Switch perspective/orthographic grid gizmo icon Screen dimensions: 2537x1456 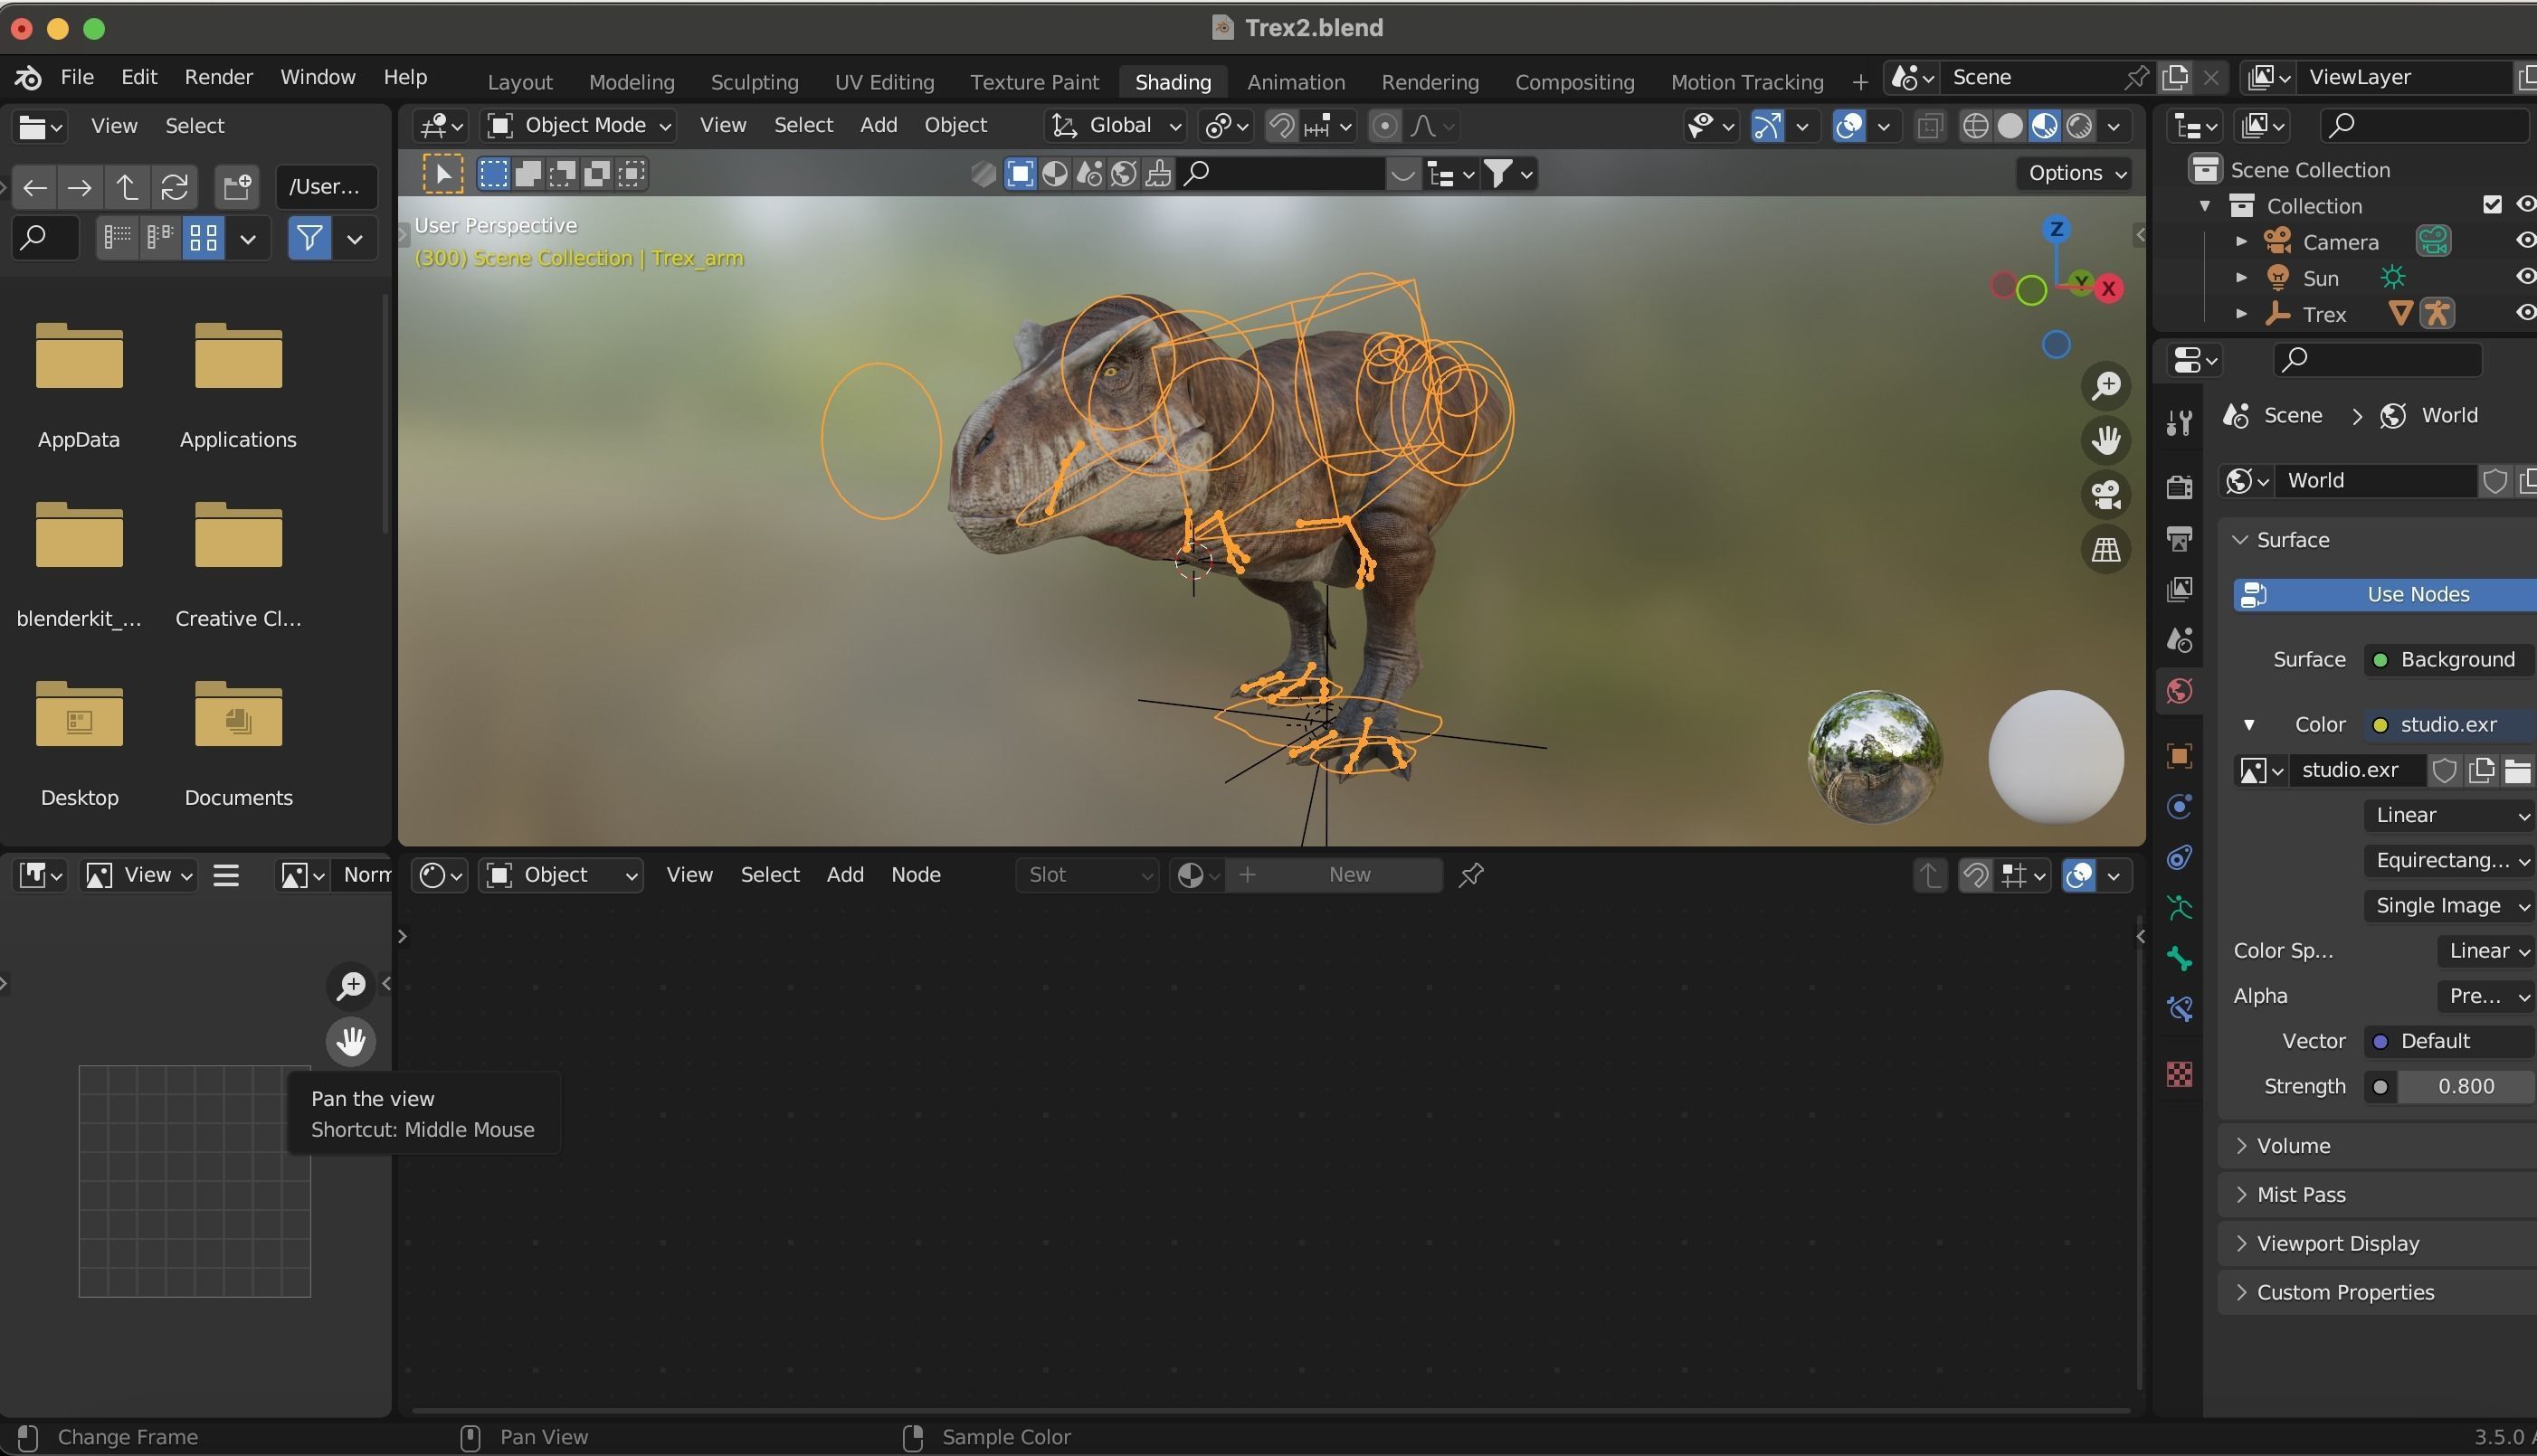coord(2105,549)
